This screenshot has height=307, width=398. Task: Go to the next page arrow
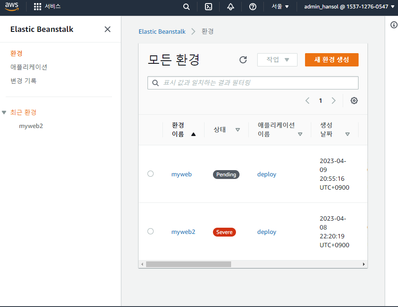pyautogui.click(x=333, y=101)
